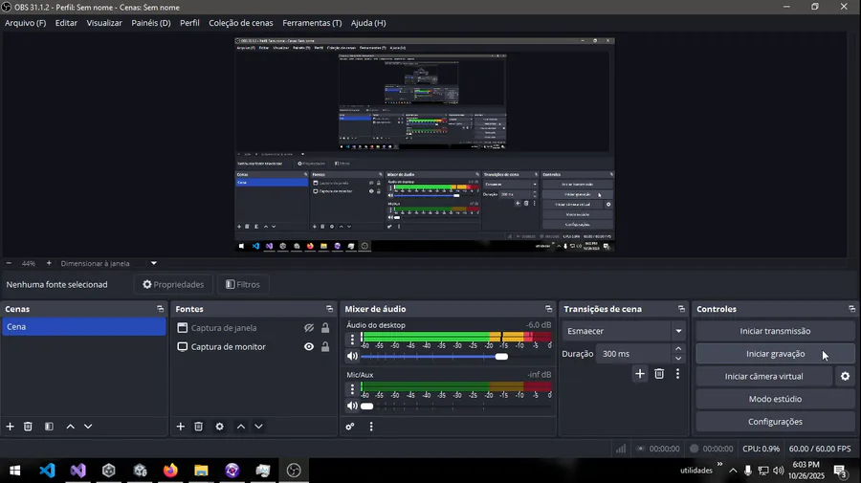The image size is (861, 483).
Task: Mute the Mic/Aux channel
Action: pos(352,406)
